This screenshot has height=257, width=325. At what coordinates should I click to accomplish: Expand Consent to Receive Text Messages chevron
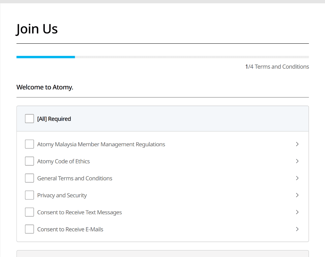pos(297,212)
